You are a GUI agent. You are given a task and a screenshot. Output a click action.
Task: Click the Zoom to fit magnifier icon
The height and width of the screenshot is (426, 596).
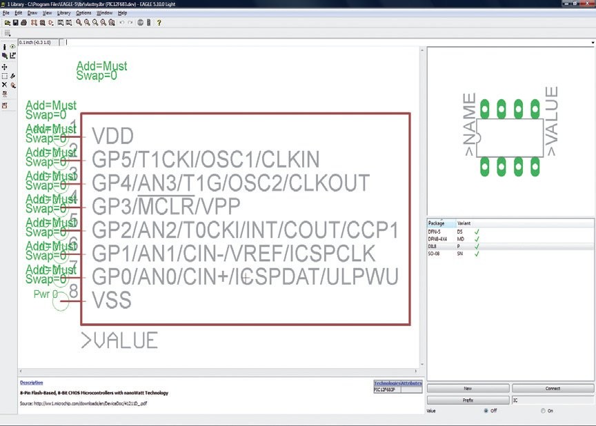pyautogui.click(x=79, y=23)
